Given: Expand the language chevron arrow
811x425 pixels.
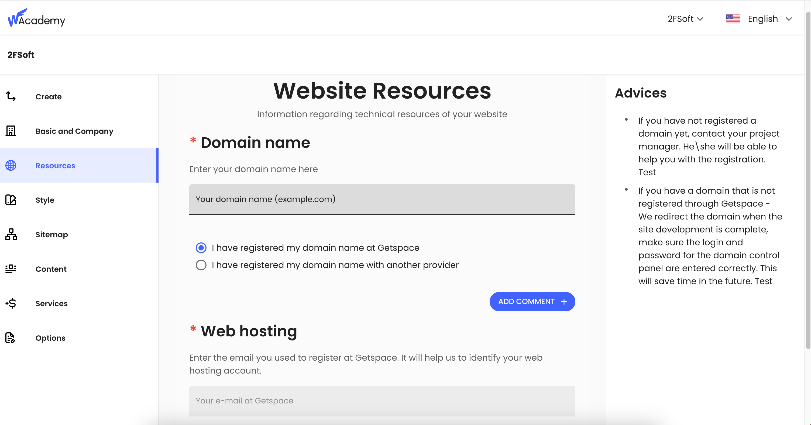Looking at the screenshot, I should click(x=789, y=19).
